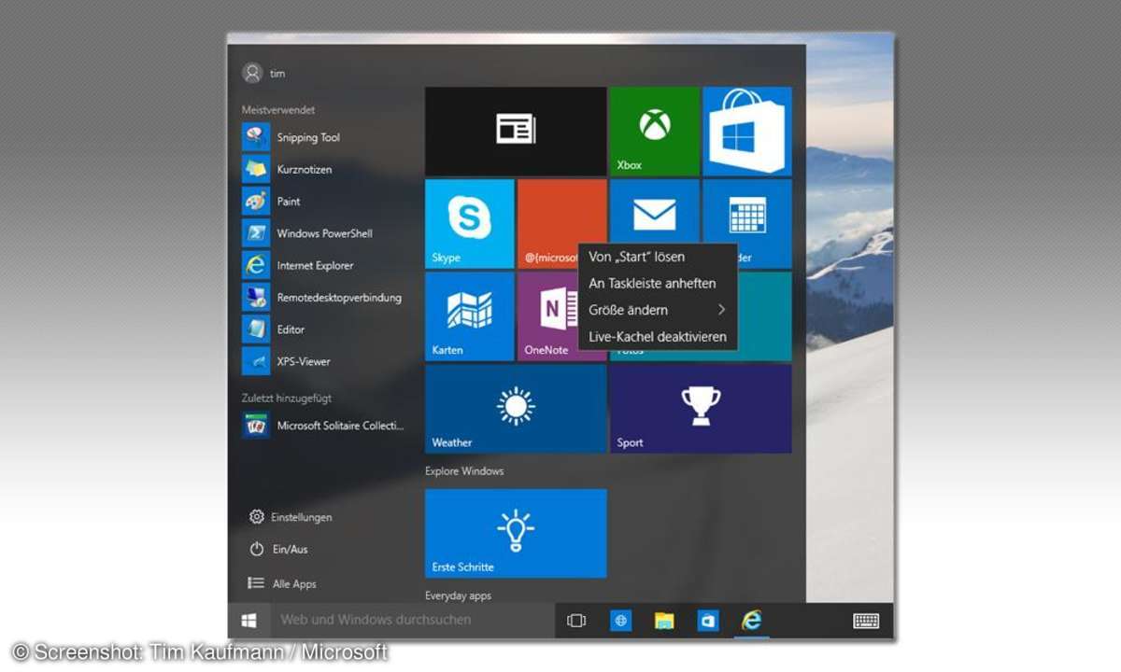Open Windows PowerShell in the app list
The height and width of the screenshot is (672, 1121).
click(x=324, y=233)
